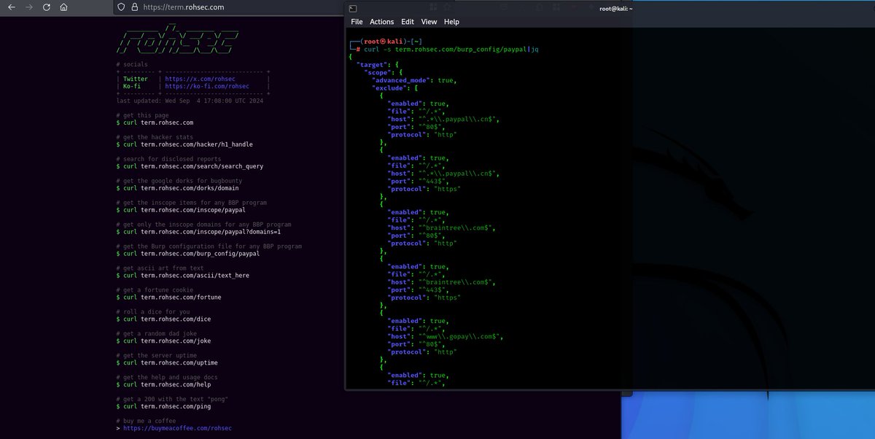Click the '# buy me a coffee' comment
This screenshot has width=875, height=439.
click(x=146, y=421)
